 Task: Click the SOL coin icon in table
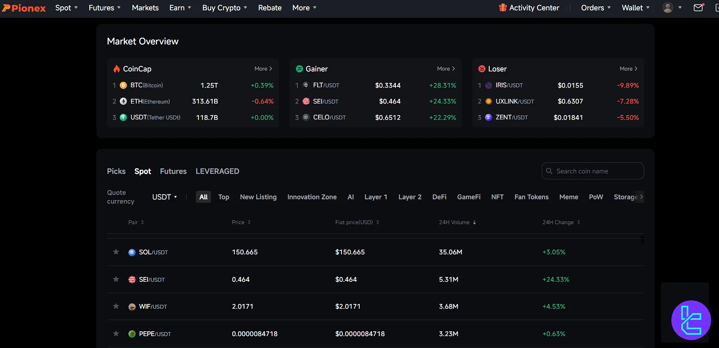pyautogui.click(x=132, y=252)
